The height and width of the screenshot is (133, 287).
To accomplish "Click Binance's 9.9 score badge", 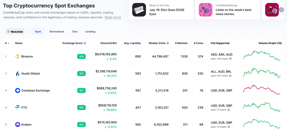I will coord(82,56).
